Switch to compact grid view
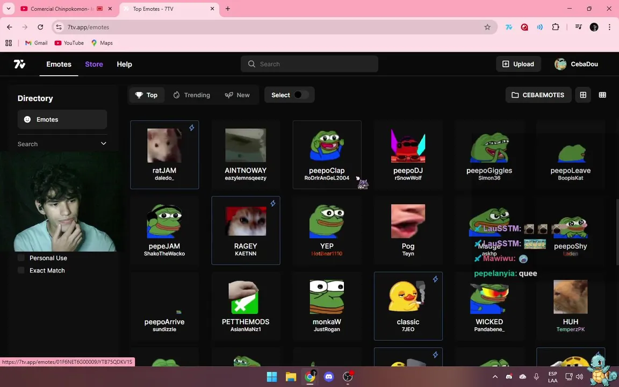This screenshot has height=387, width=619. pyautogui.click(x=602, y=95)
